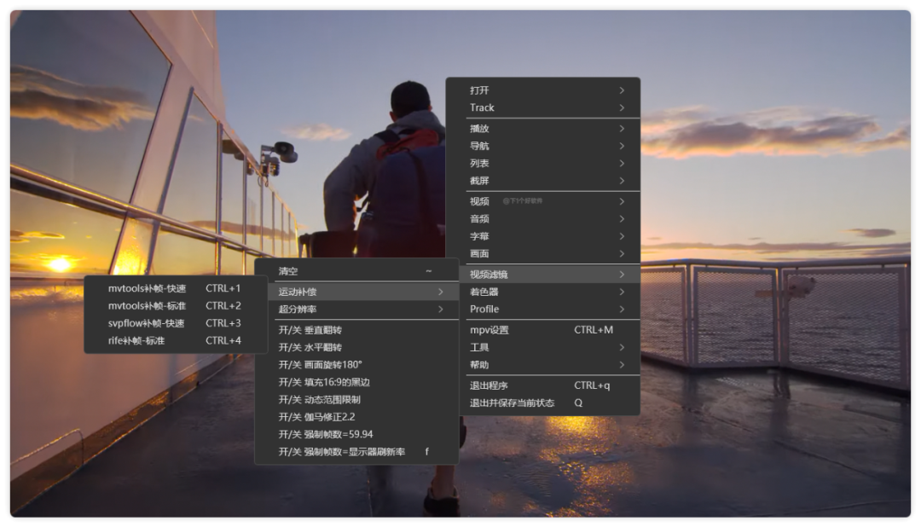Choose mvtools补帧-快速
This screenshot has height=527, width=921.
click(176, 288)
